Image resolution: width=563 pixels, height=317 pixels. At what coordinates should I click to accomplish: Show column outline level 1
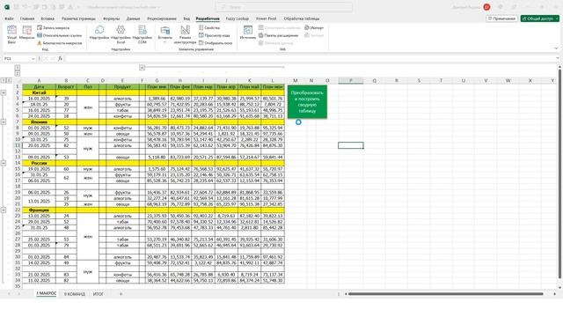pos(18,67)
